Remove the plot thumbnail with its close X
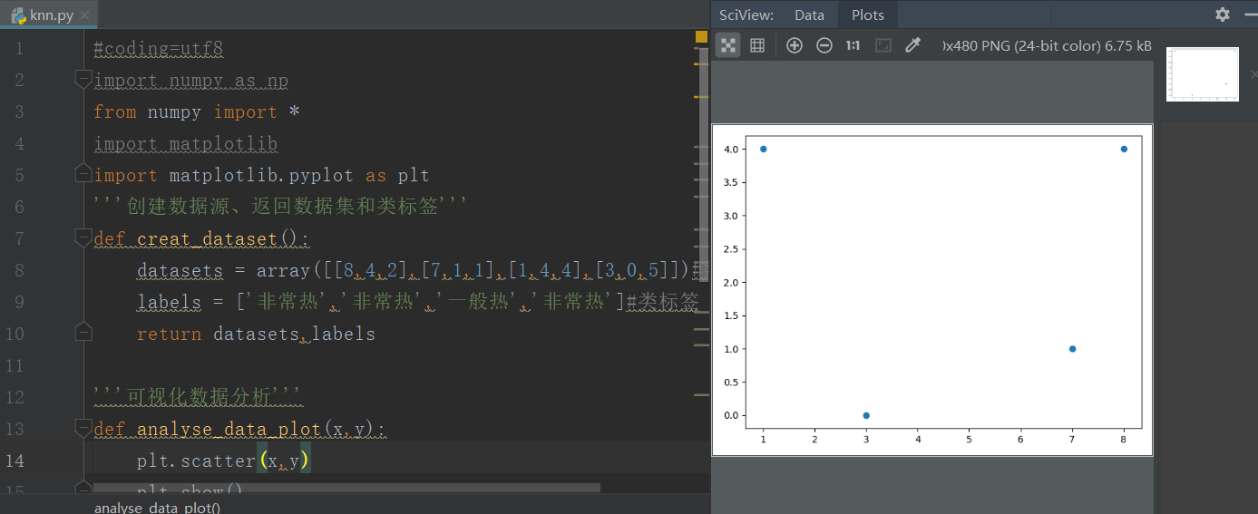 coord(1253,74)
